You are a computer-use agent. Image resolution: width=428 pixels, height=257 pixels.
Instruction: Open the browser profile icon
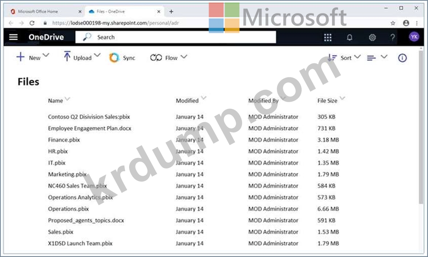click(406, 23)
